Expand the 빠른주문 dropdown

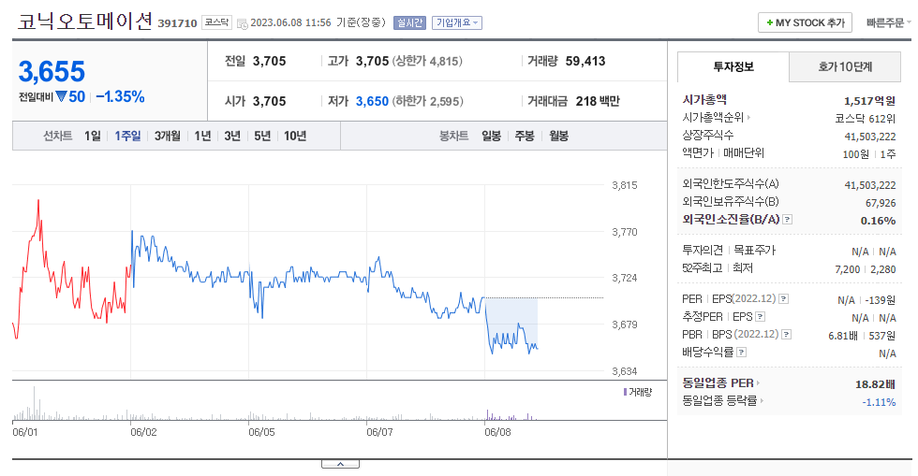[888, 22]
